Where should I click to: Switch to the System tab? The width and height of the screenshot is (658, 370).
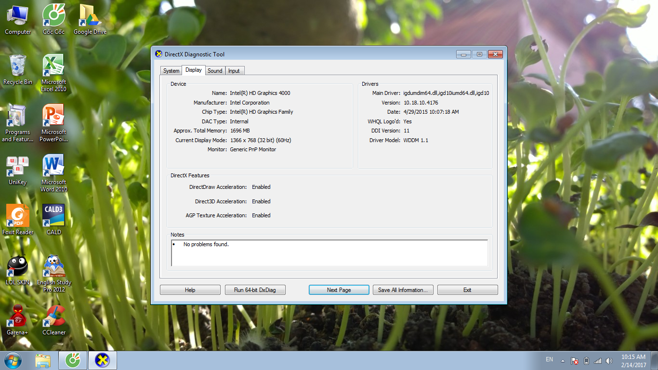click(171, 71)
